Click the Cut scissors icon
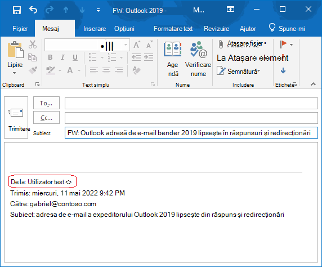322x267 pixels. pos(33,44)
